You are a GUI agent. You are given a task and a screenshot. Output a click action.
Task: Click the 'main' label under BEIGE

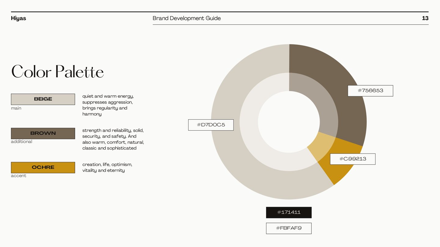pyautogui.click(x=16, y=108)
